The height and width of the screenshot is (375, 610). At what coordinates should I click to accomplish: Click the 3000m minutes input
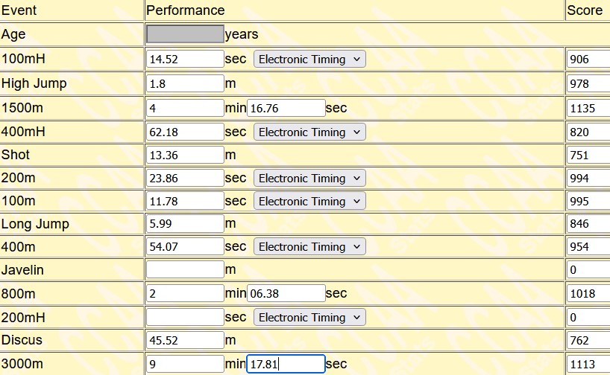coord(185,365)
